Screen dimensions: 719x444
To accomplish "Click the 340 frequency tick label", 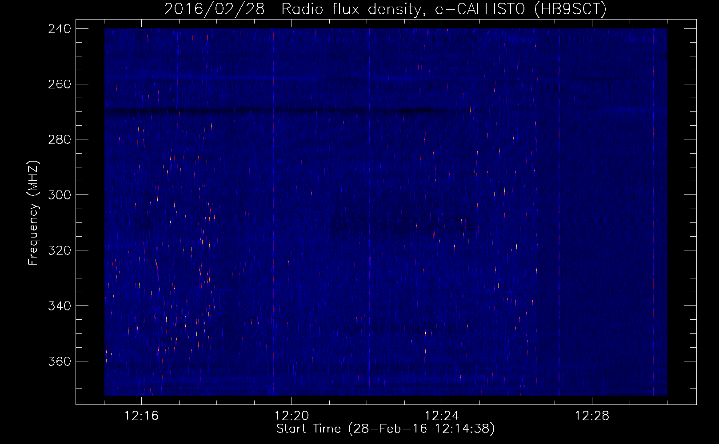I will (x=60, y=306).
